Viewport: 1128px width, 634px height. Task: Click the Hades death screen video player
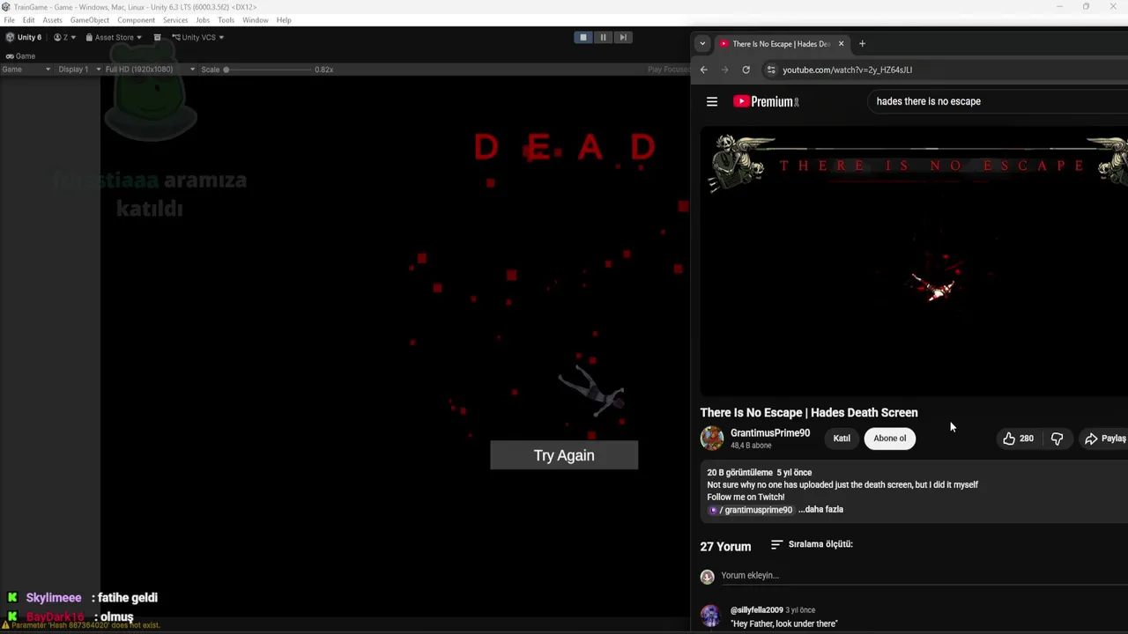(x=914, y=262)
